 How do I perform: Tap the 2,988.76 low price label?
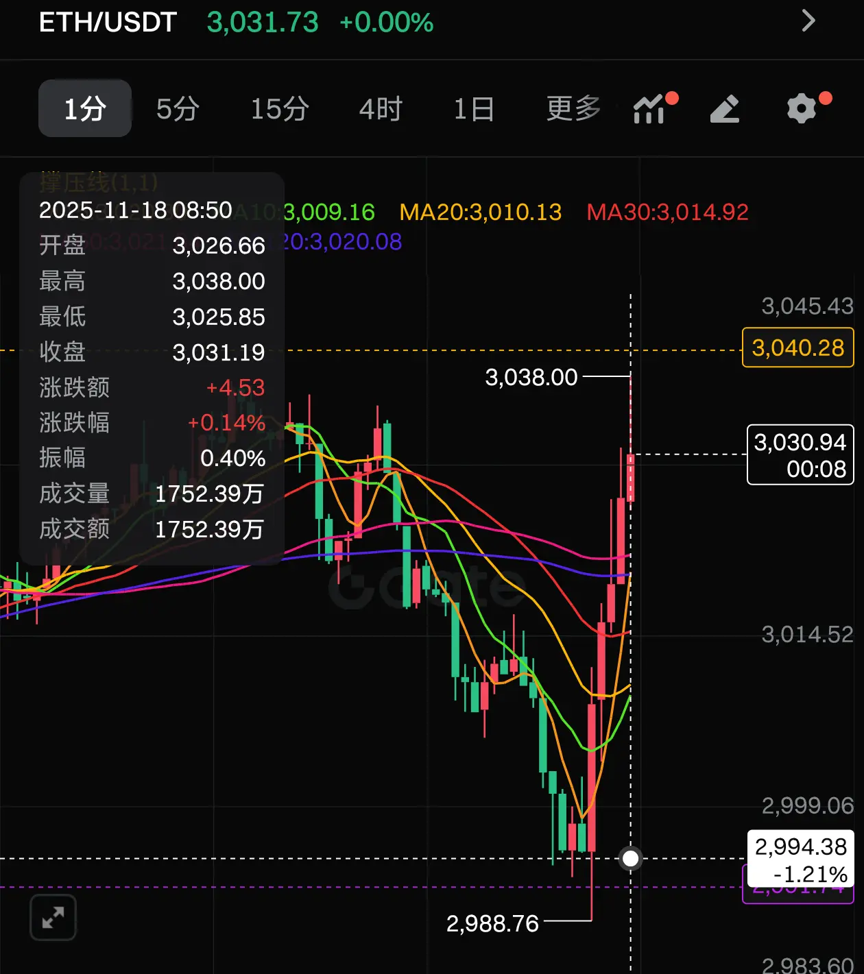[492, 923]
